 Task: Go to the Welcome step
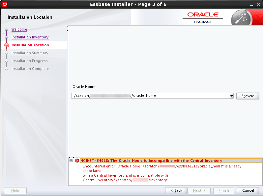[x=19, y=29]
